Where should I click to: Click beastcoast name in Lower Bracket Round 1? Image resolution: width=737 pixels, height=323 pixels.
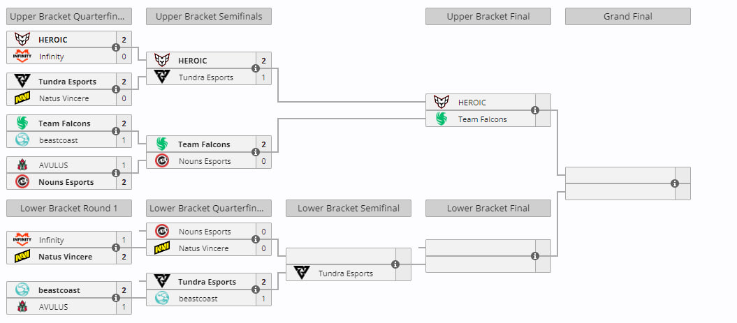click(59, 290)
